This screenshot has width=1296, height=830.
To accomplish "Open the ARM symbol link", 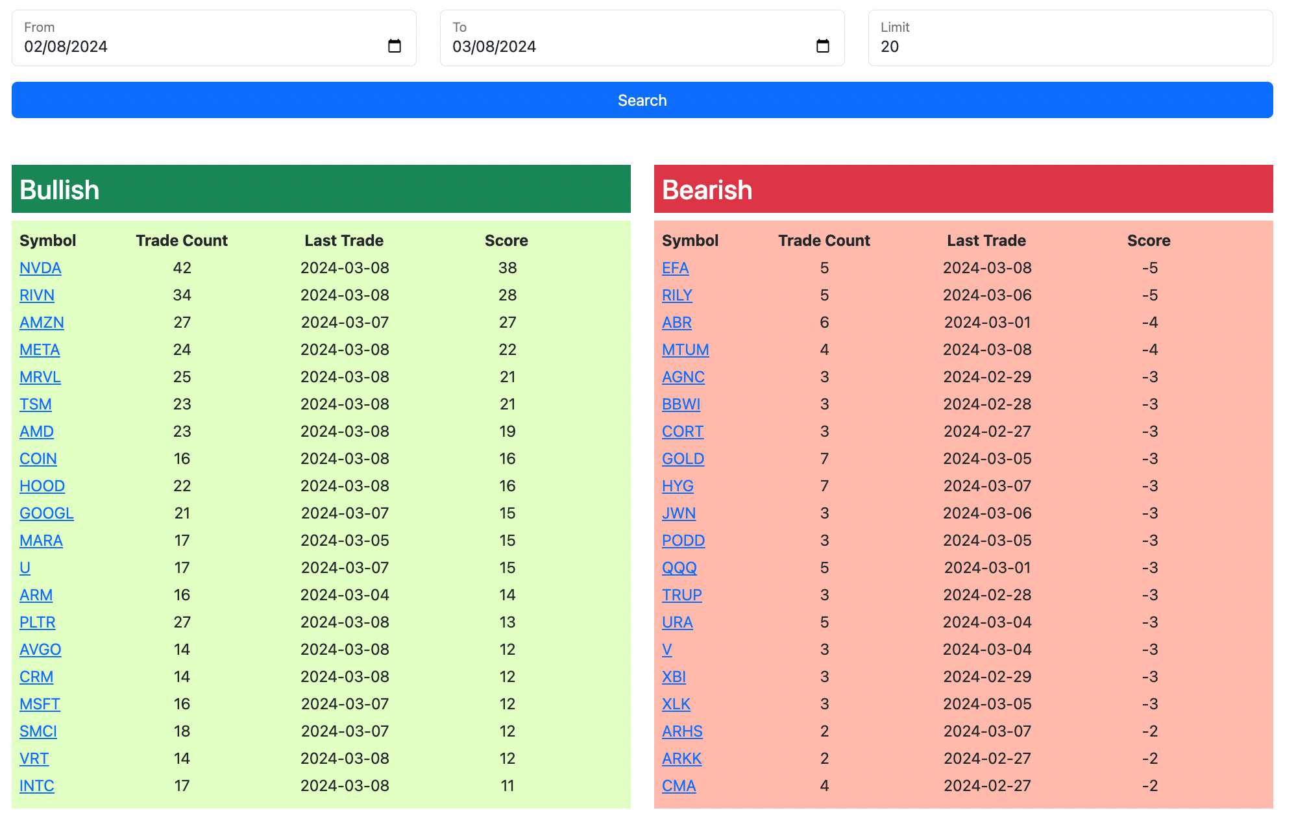I will (36, 595).
